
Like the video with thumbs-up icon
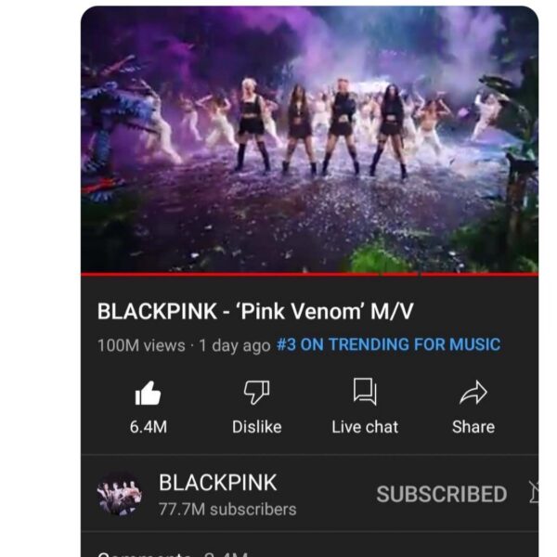click(x=148, y=393)
